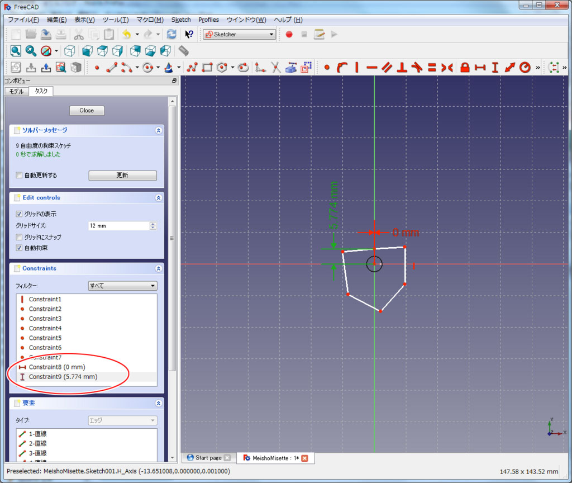
Task: Select Constraint1 in the constraints list
Action: click(87, 300)
